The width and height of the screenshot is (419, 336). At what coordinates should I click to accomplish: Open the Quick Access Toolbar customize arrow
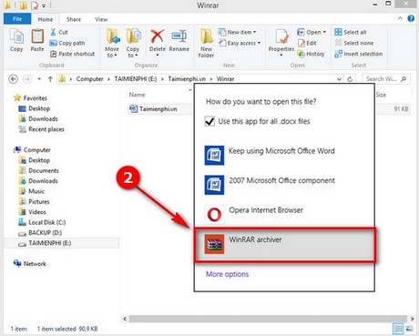(x=44, y=5)
